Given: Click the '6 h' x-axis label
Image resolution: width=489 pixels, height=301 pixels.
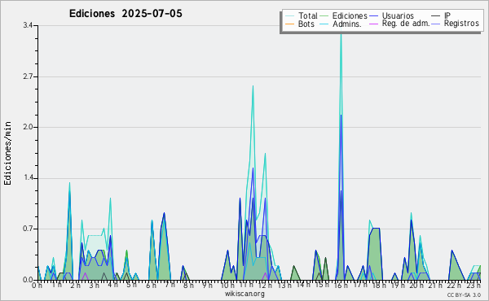Looking at the screenshot, I should [x=151, y=285].
